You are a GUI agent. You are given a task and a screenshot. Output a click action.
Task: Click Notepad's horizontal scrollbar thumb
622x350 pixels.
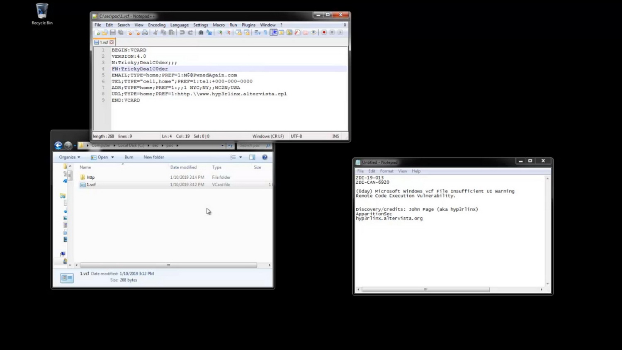coord(425,289)
